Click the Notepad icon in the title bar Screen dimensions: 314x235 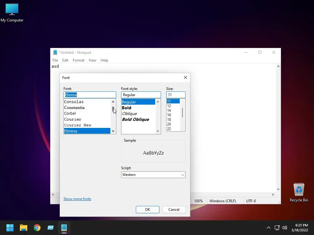(x=55, y=52)
